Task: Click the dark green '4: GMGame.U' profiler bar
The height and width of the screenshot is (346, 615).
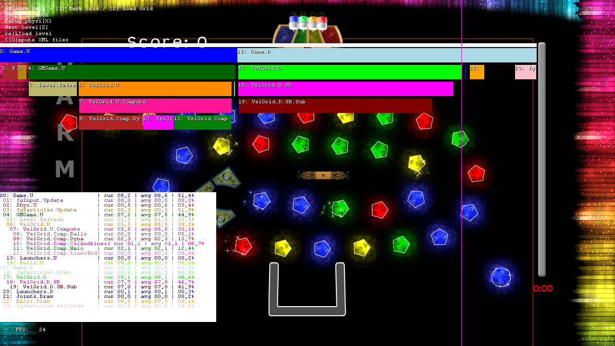Action: tap(132, 72)
